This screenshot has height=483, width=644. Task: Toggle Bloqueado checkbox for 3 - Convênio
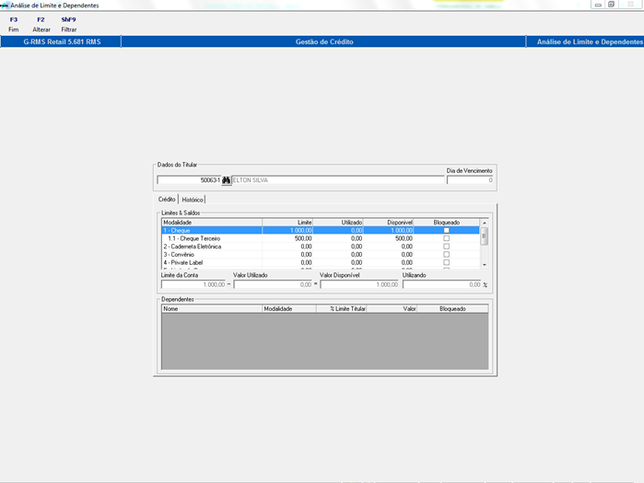click(447, 254)
